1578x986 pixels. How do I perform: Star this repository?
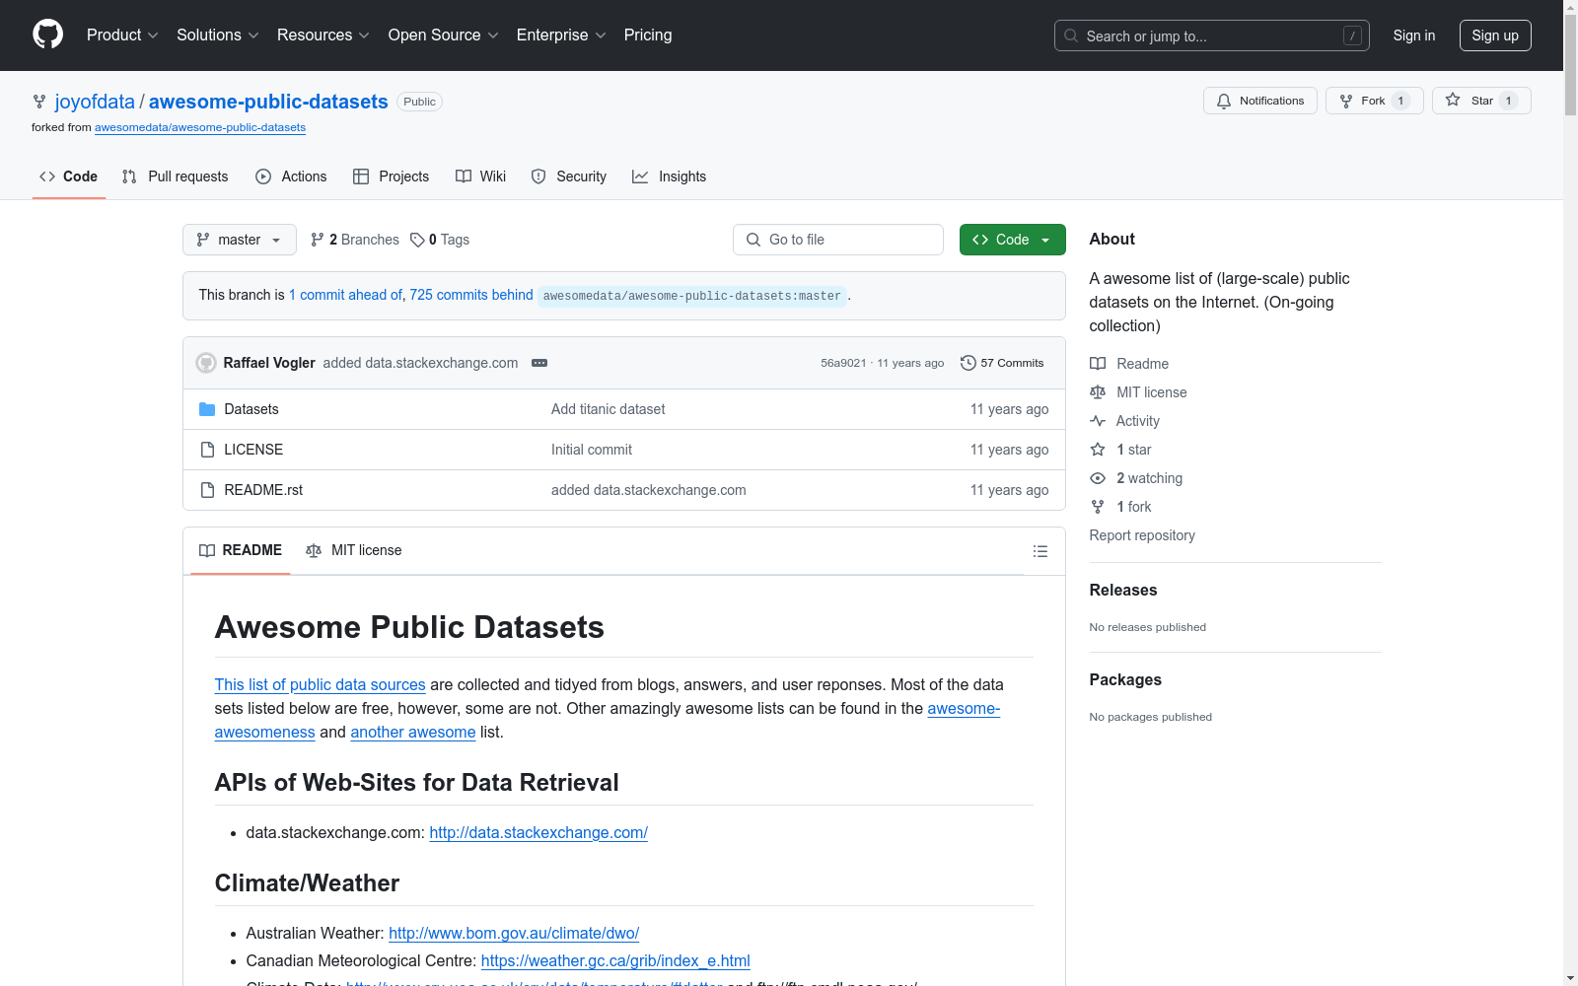1481,101
